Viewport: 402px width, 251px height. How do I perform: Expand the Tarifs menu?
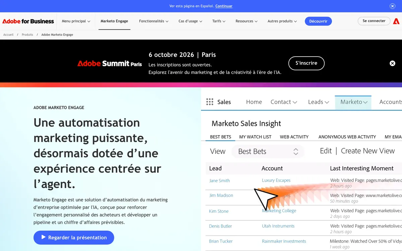219,21
